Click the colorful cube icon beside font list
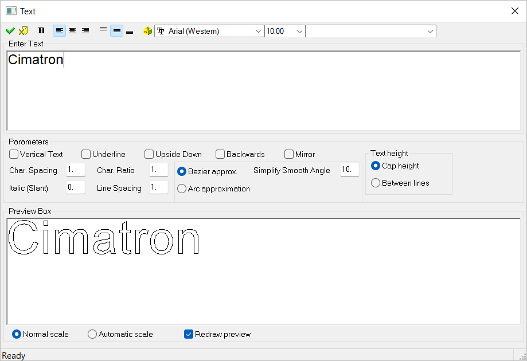This screenshot has height=361, width=527. pos(147,31)
